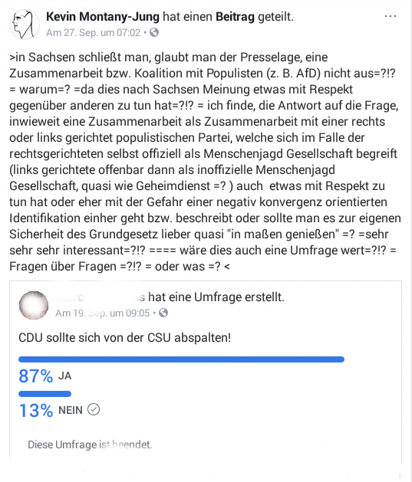
Task: Click the NEIN option label
Action: tap(71, 411)
